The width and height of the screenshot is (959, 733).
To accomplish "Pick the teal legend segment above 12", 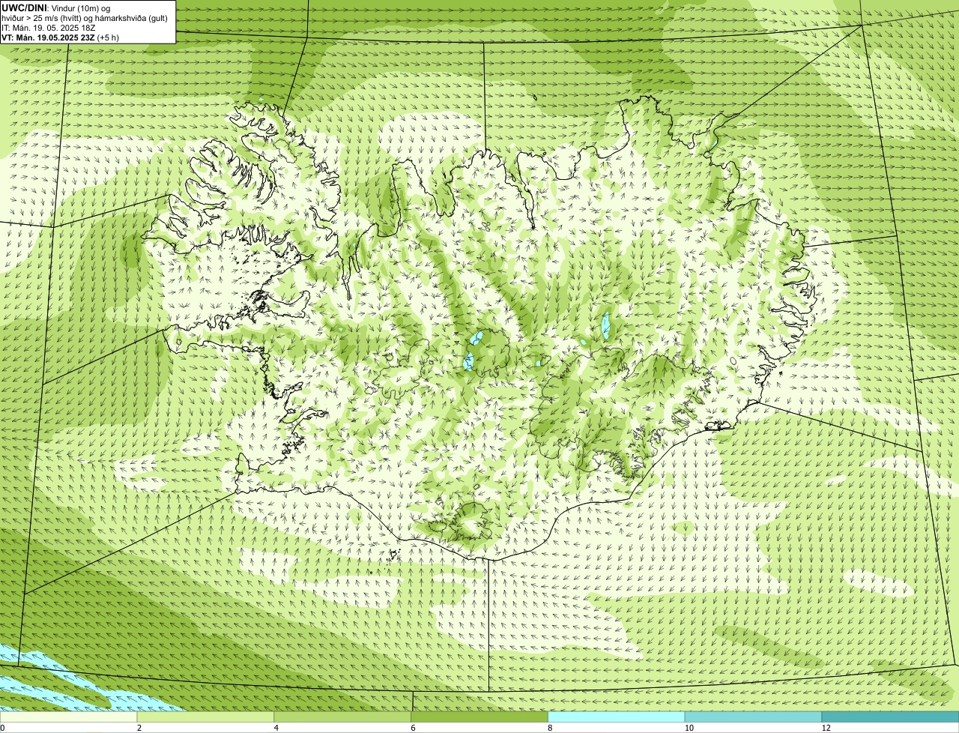I will pos(890,717).
